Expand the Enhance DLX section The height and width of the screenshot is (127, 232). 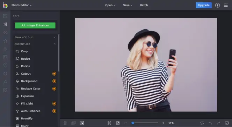(35, 37)
